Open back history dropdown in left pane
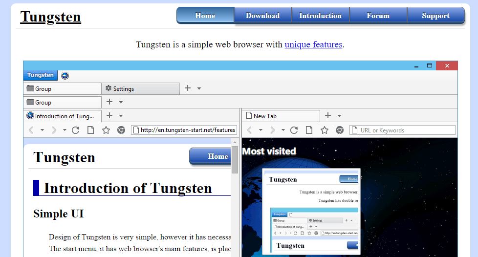The image size is (478, 257). [42, 130]
